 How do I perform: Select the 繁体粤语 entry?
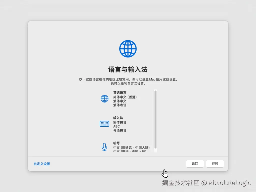tap(120, 105)
